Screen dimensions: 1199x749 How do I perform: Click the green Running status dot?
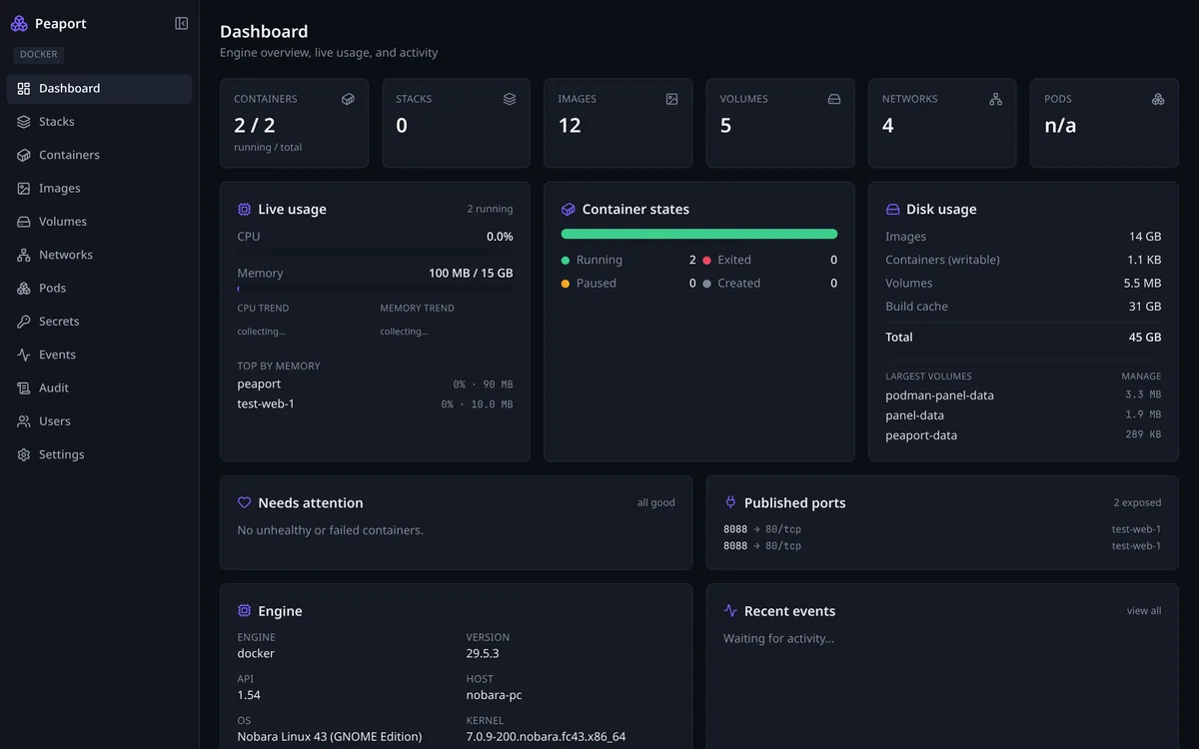(x=566, y=261)
